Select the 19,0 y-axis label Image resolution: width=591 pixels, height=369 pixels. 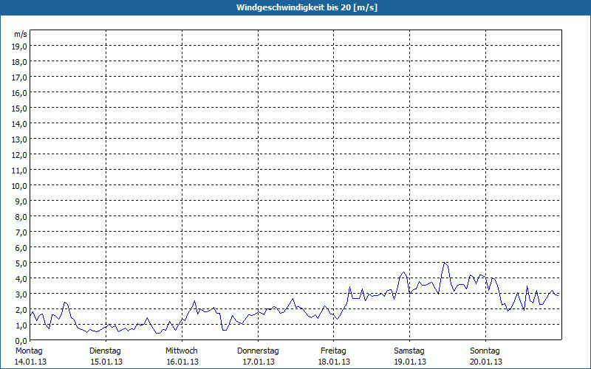click(x=19, y=46)
